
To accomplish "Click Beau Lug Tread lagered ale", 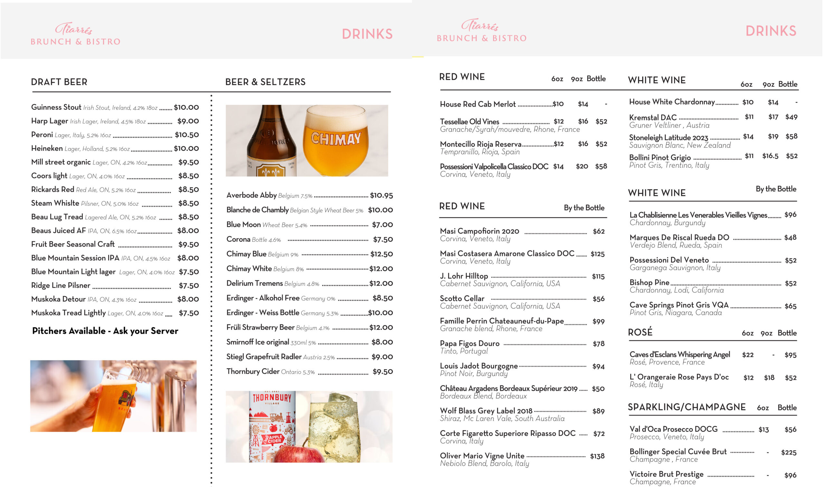I will pyautogui.click(x=115, y=217).
